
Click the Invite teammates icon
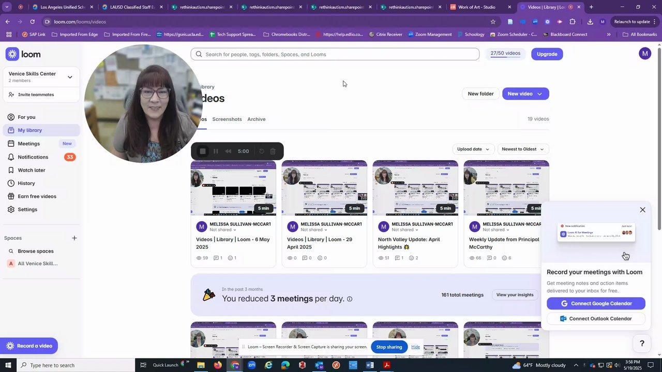point(11,95)
